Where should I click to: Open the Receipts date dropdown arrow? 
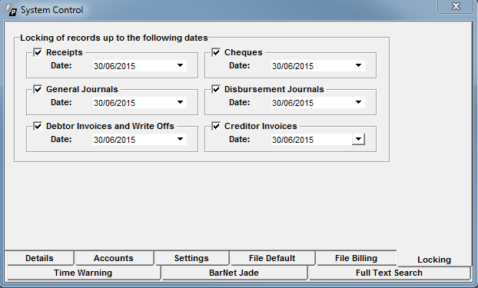pyautogui.click(x=180, y=65)
